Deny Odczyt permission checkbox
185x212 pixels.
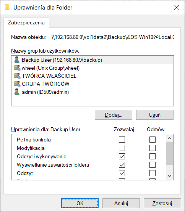point(153,173)
